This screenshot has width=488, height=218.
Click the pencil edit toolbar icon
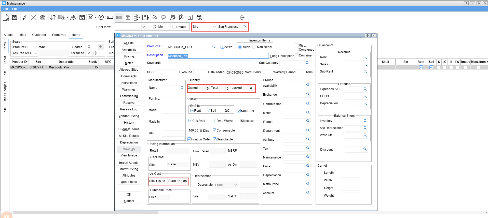coord(25,17)
